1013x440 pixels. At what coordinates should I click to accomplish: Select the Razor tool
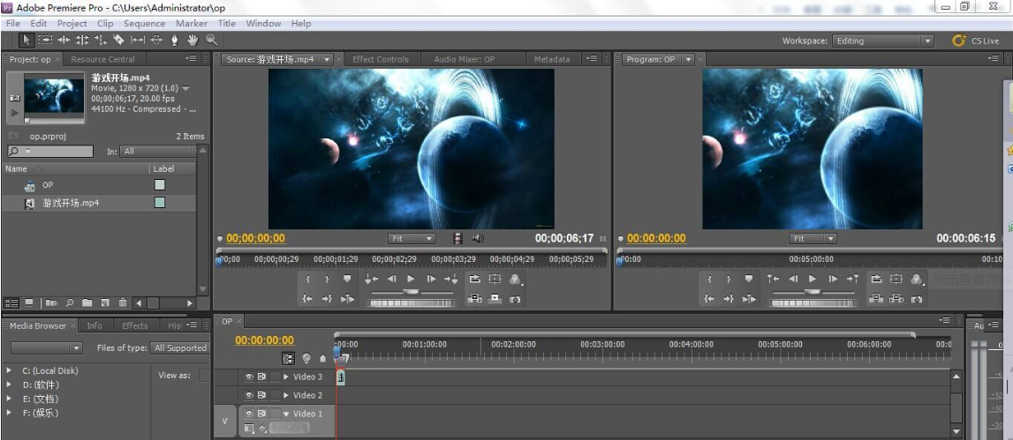click(119, 40)
